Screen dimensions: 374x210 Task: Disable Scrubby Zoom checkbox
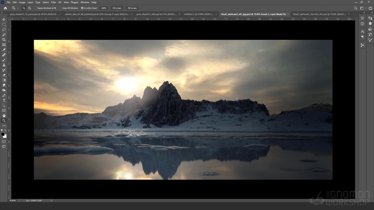coord(82,8)
